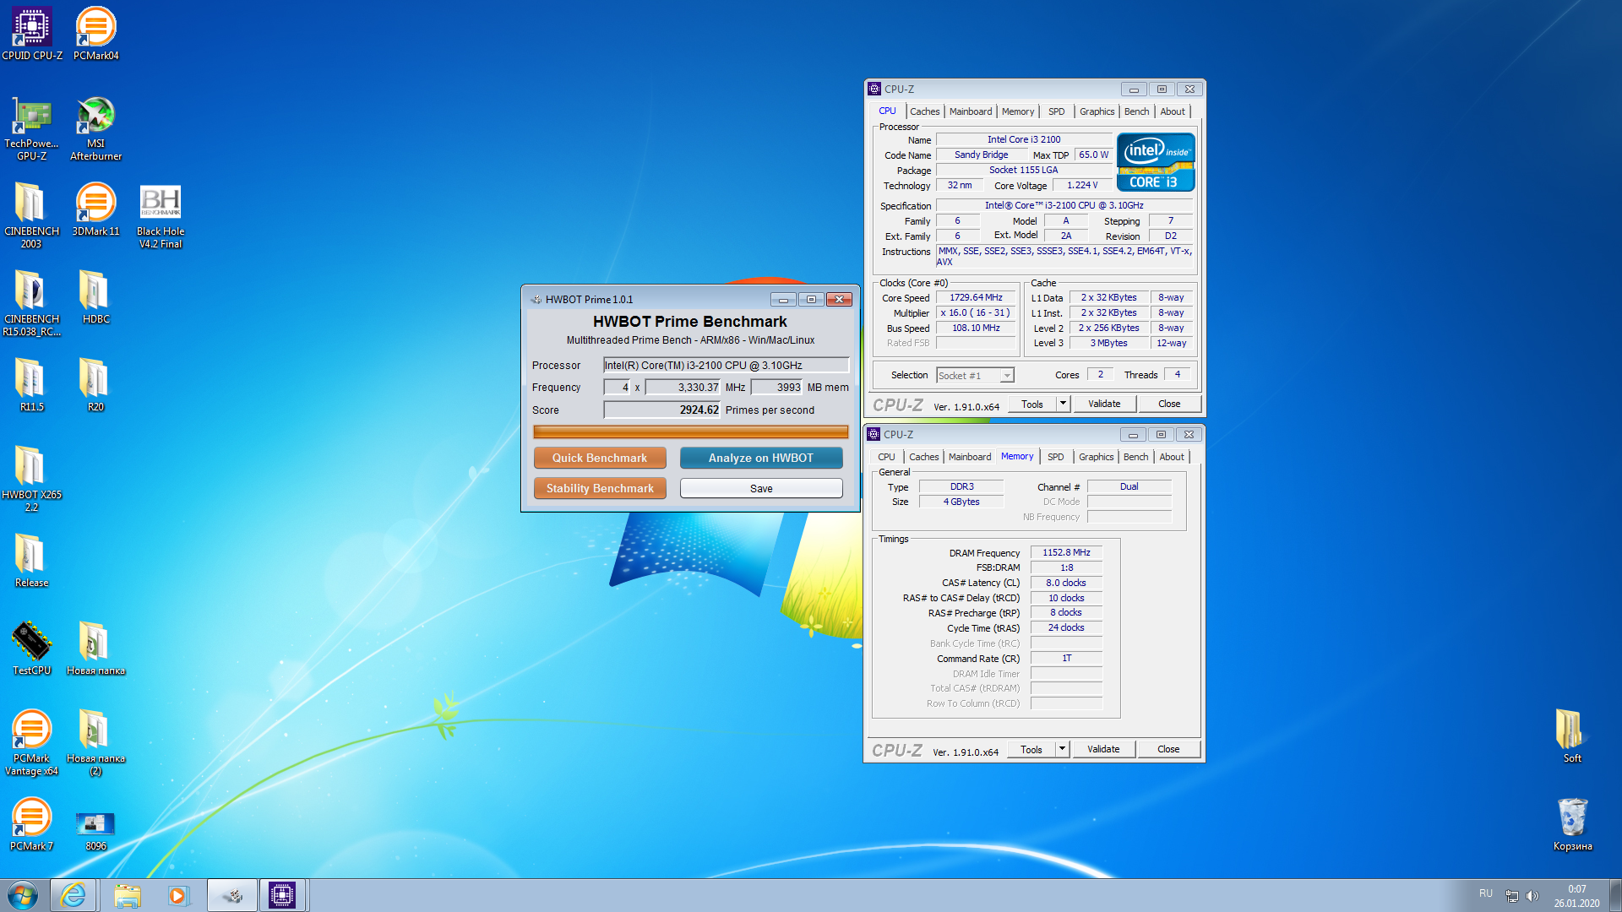The image size is (1622, 912).
Task: Click HWBOT Prime orange progress bar
Action: click(690, 432)
